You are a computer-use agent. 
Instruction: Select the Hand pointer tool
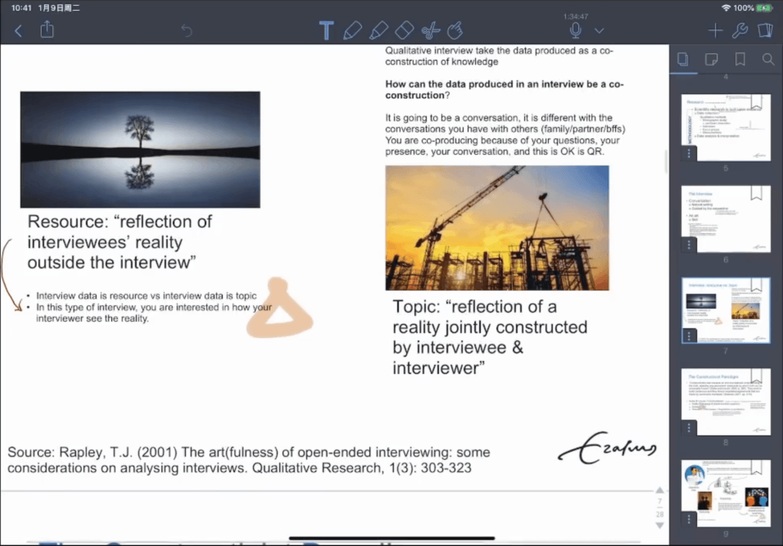pos(455,31)
